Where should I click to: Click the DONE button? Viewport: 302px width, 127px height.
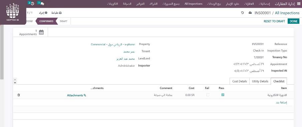point(294,21)
